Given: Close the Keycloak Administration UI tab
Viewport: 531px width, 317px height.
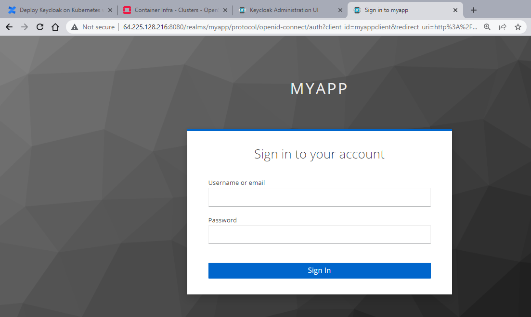Looking at the screenshot, I should point(340,10).
